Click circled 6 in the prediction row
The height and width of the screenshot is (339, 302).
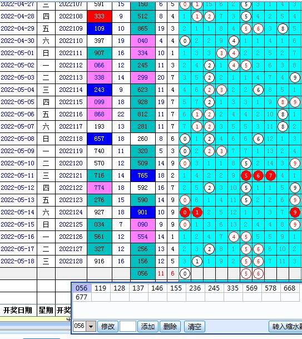tap(258, 273)
